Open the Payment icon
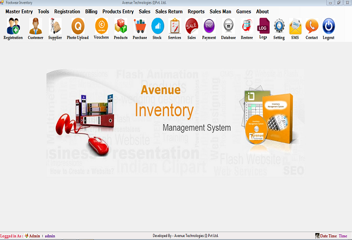 pos(209,29)
